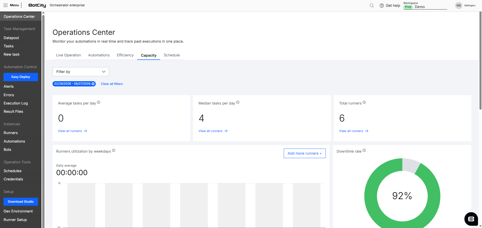This screenshot has height=228, width=482.
Task: Open the chat widget bubble icon
Action: click(x=471, y=219)
